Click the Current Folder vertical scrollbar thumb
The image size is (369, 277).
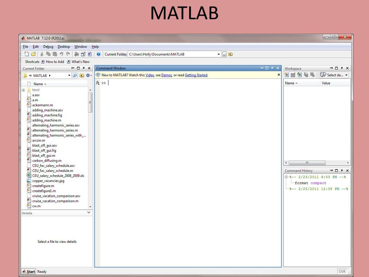90,102
